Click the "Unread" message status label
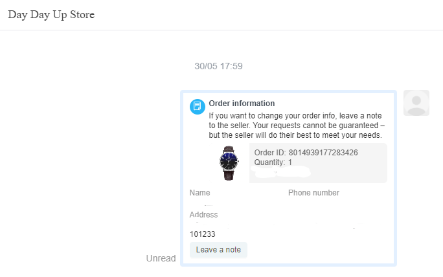Image resolution: width=443 pixels, height=277 pixels. 161,258
